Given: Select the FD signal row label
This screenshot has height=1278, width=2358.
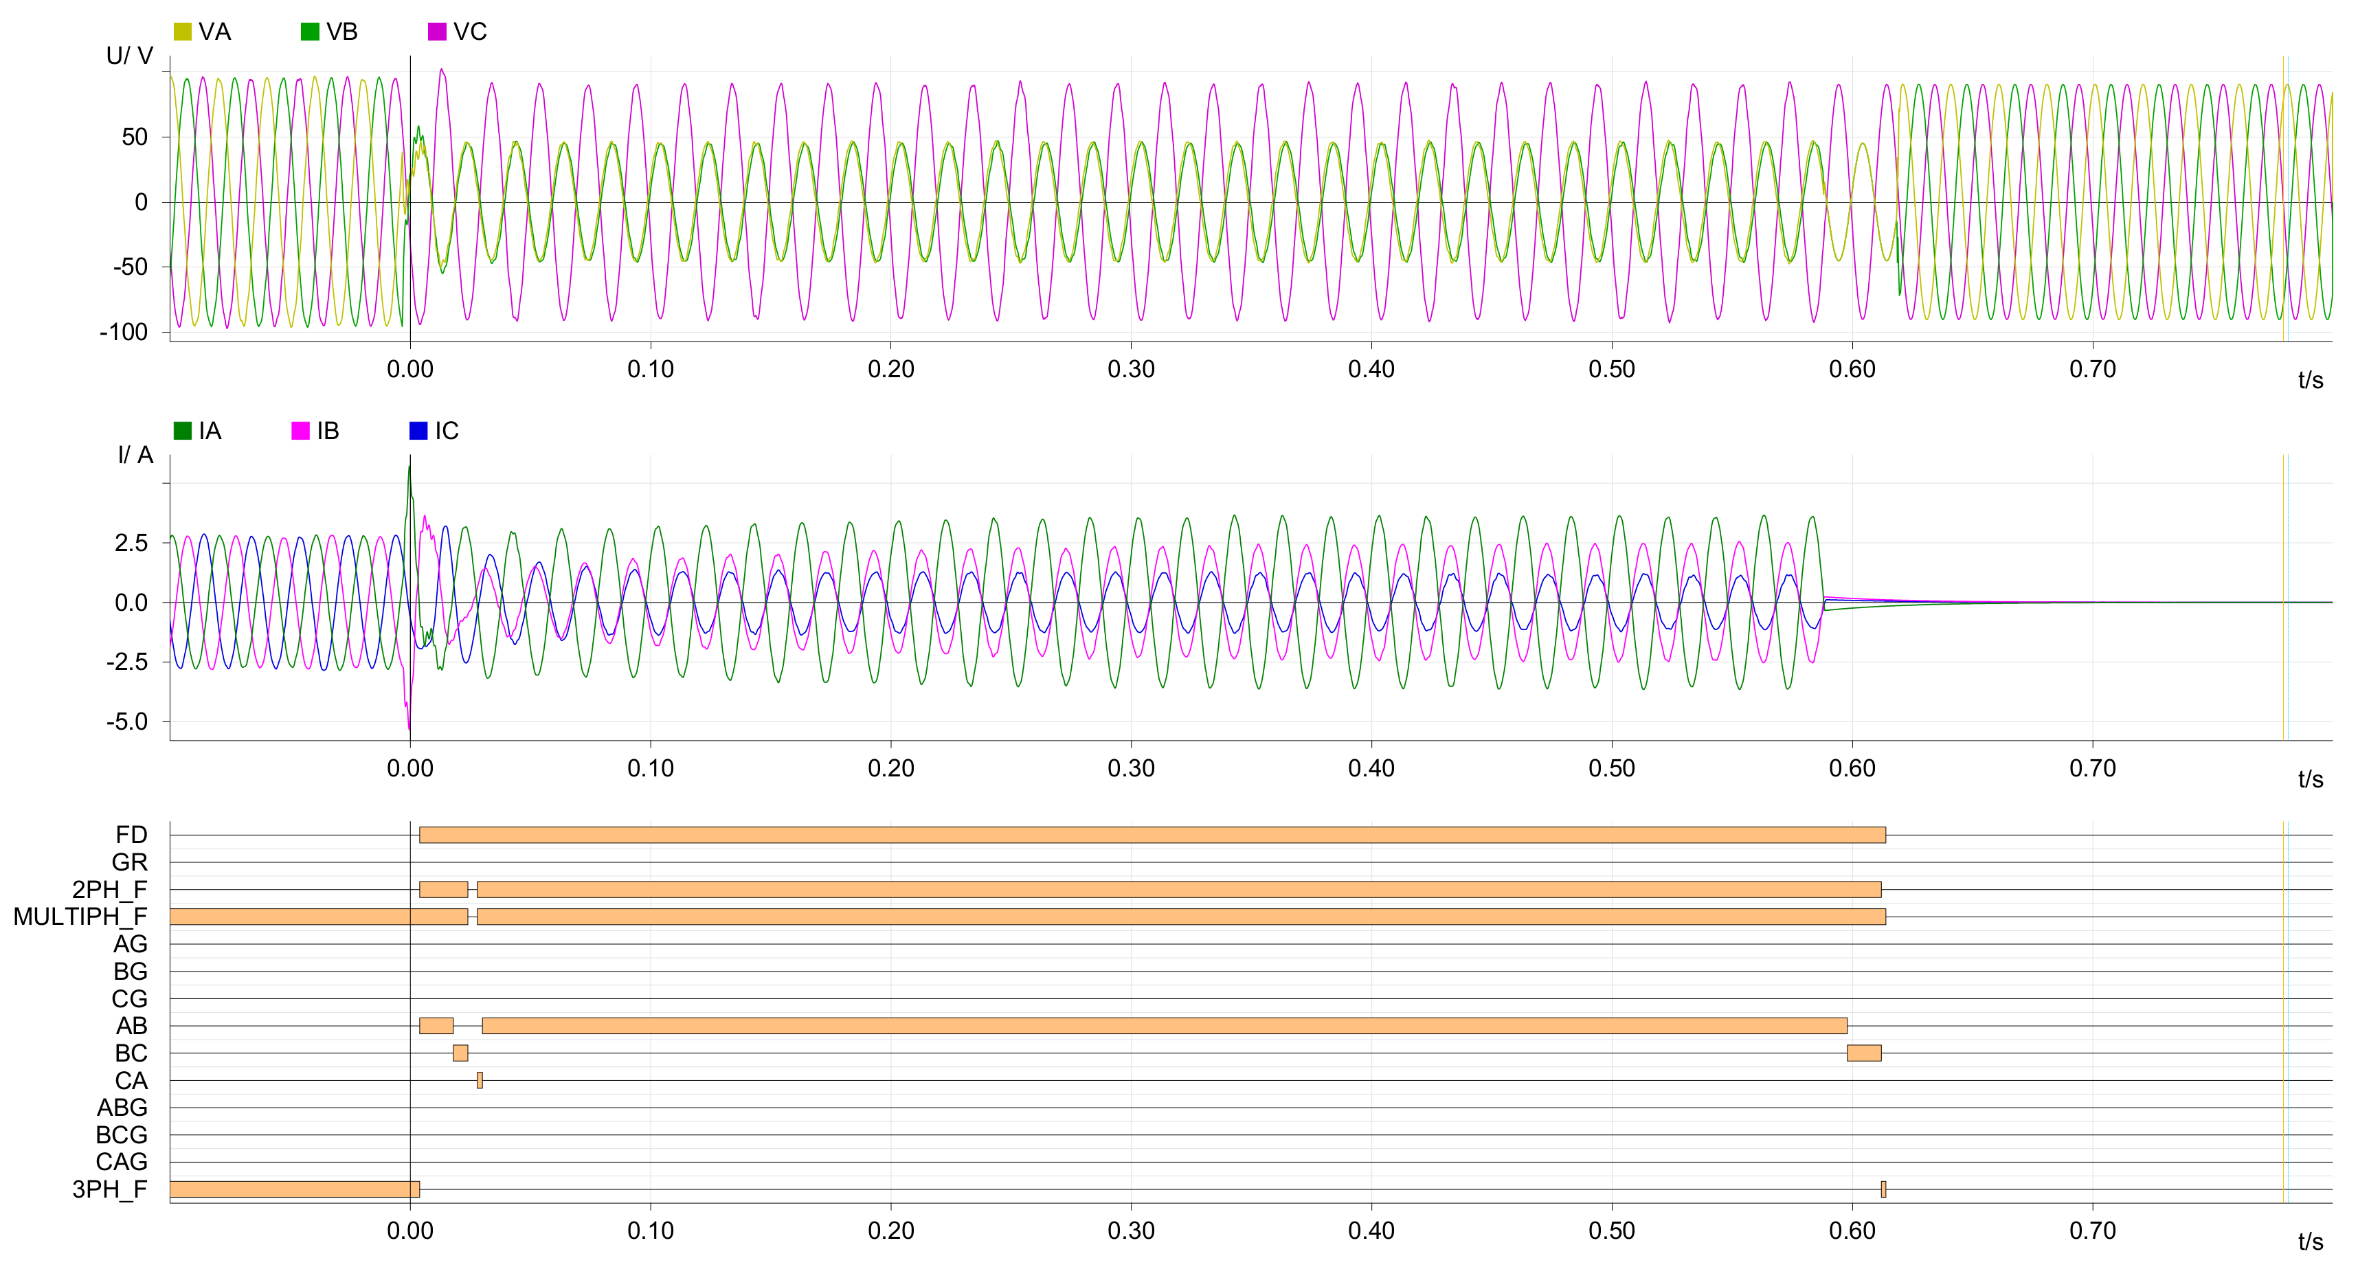Looking at the screenshot, I should point(131,835).
